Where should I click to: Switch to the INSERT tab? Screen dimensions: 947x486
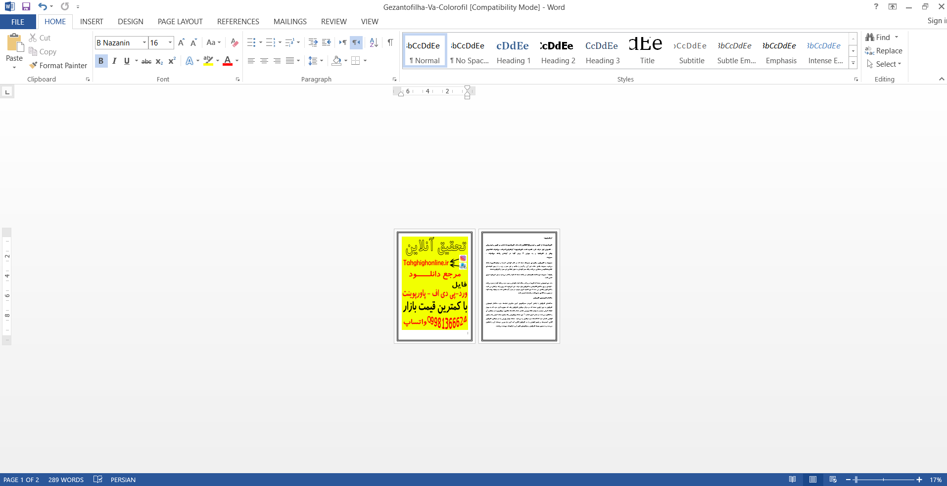92,22
